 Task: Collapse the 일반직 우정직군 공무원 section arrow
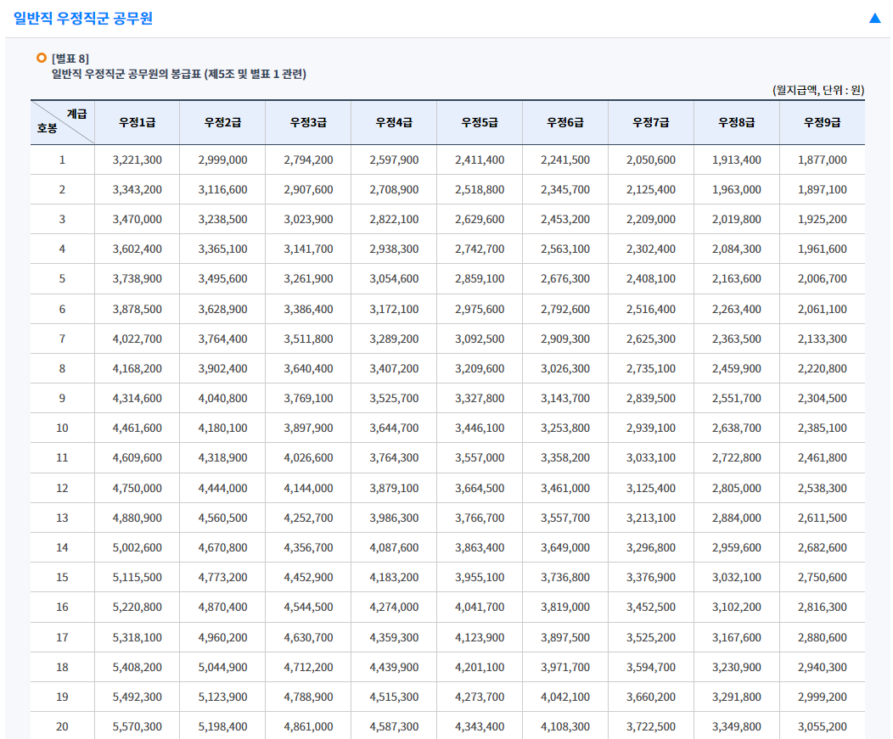pyautogui.click(x=874, y=18)
